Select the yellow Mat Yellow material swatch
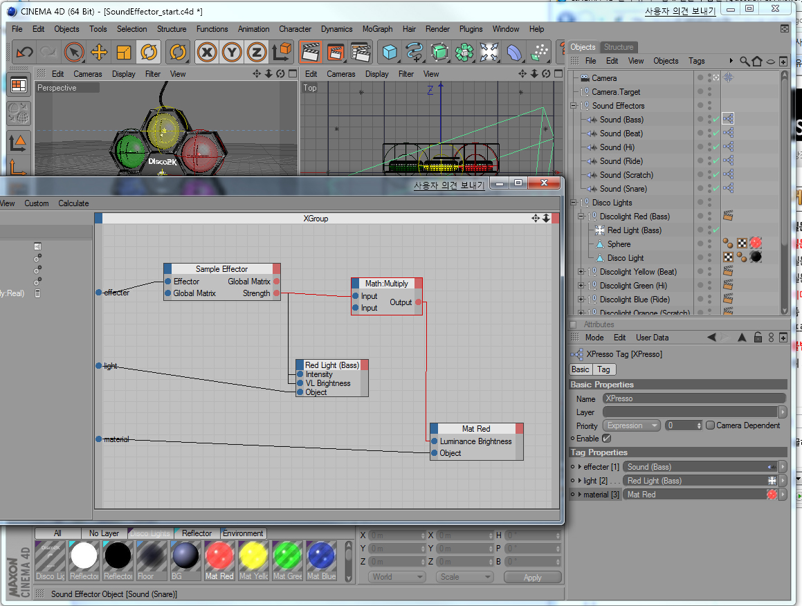The width and height of the screenshot is (802, 606). tap(254, 561)
